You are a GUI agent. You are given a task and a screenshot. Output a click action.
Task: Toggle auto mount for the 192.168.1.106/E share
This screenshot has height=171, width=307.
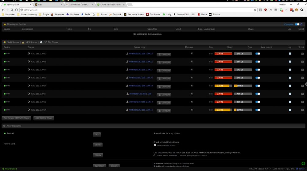click(258, 62)
